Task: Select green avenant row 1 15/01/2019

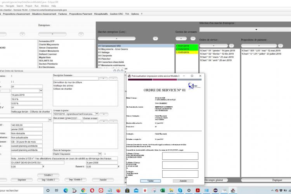Action: click(x=187, y=46)
